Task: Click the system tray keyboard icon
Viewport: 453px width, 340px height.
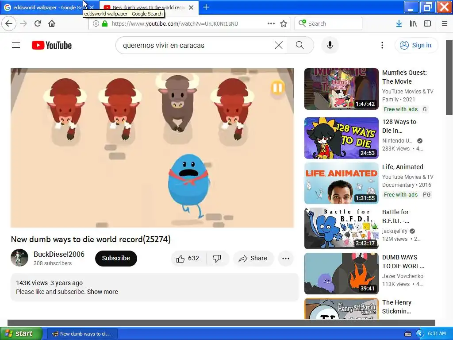Action: (x=407, y=334)
